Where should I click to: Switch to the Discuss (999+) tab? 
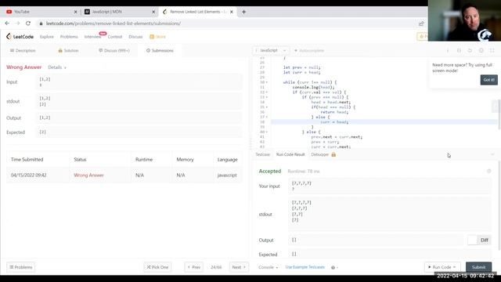114,50
